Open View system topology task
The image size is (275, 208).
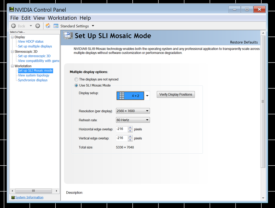(x=34, y=75)
